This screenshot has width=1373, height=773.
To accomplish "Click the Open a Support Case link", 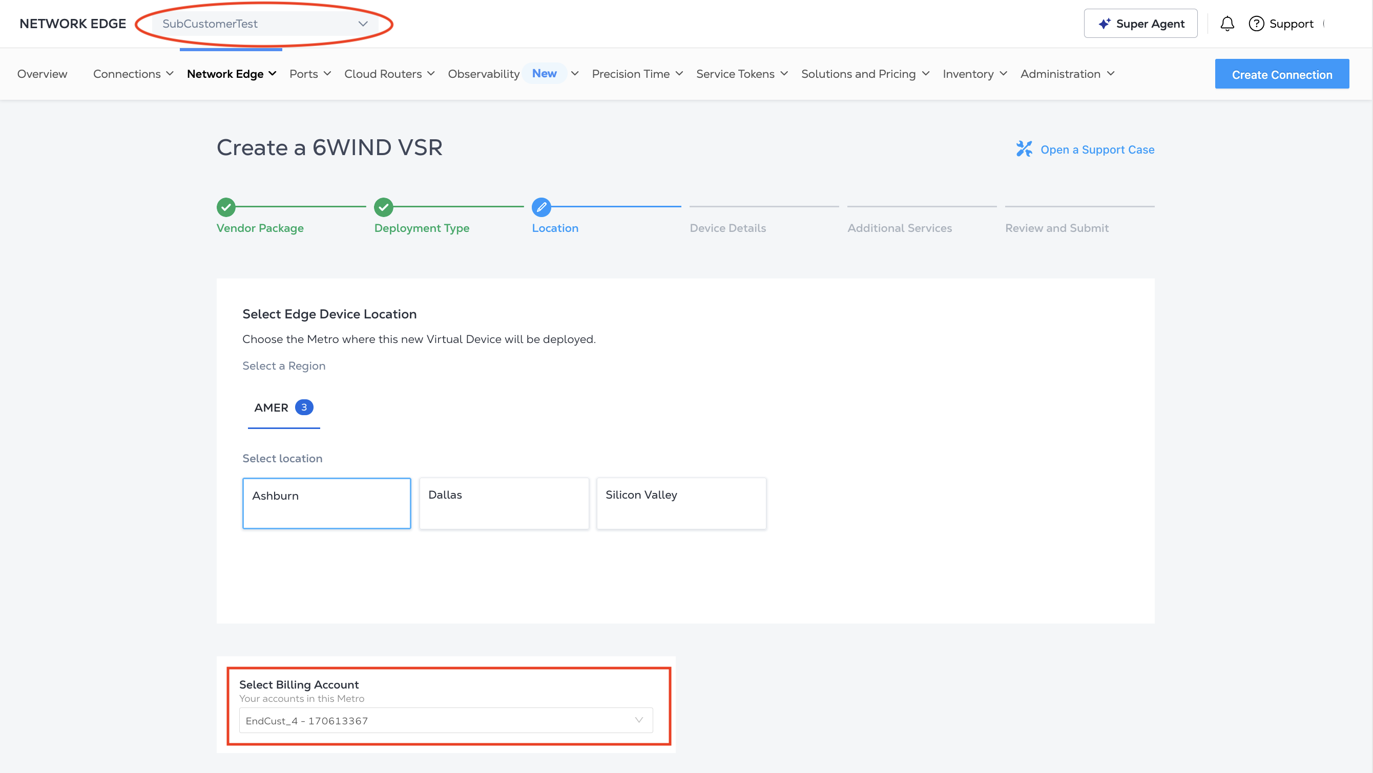I will coord(1097,149).
